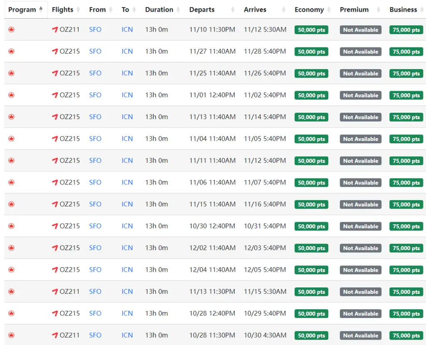
Task: Click the Aeroplan program icon for the 11/15 departure
Action: click(x=11, y=204)
